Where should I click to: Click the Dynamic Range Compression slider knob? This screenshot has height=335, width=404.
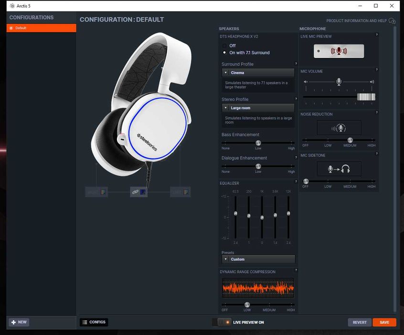pyautogui.click(x=247, y=304)
